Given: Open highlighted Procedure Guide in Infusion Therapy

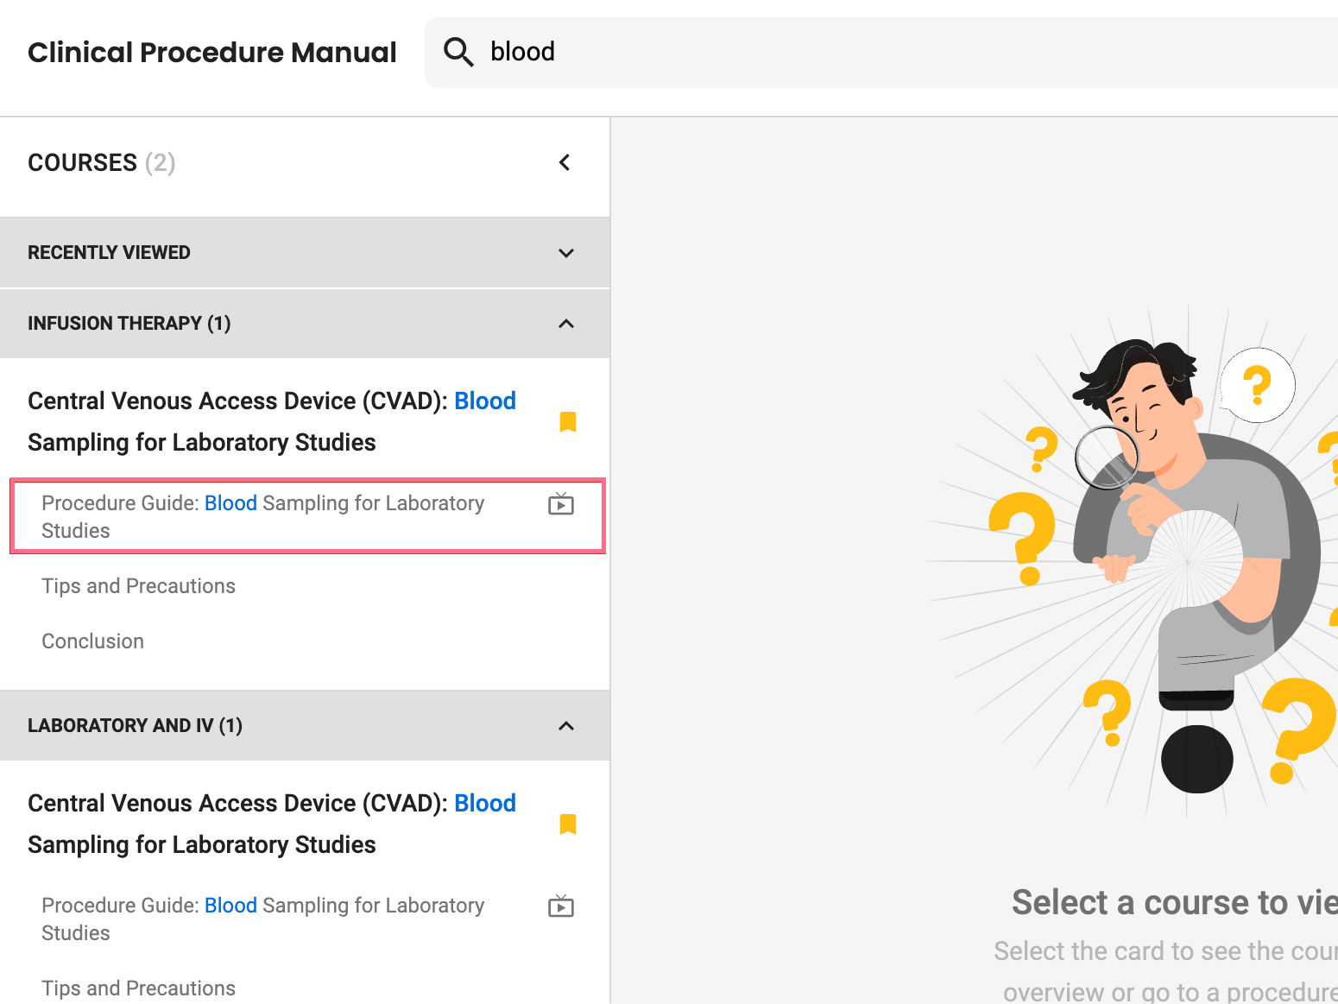Looking at the screenshot, I should tap(307, 516).
